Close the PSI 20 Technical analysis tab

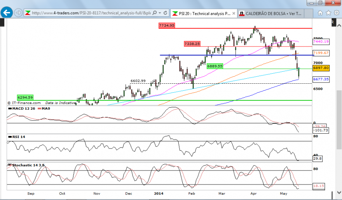234,14
